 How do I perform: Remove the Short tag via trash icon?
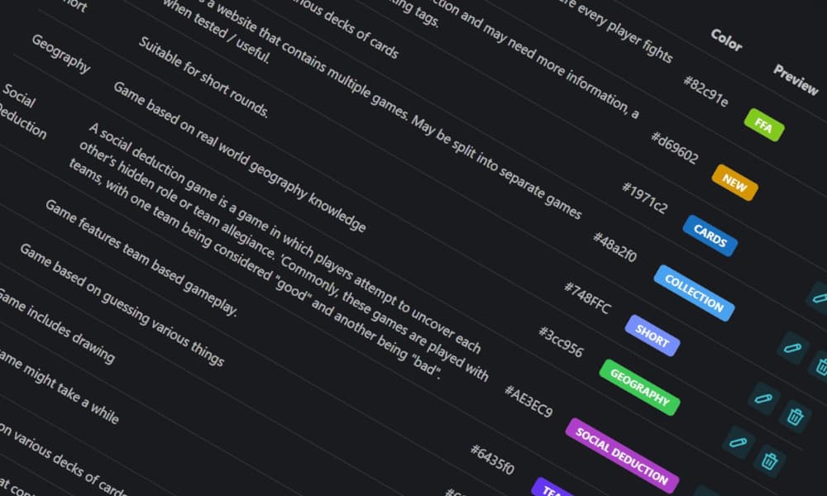click(795, 417)
